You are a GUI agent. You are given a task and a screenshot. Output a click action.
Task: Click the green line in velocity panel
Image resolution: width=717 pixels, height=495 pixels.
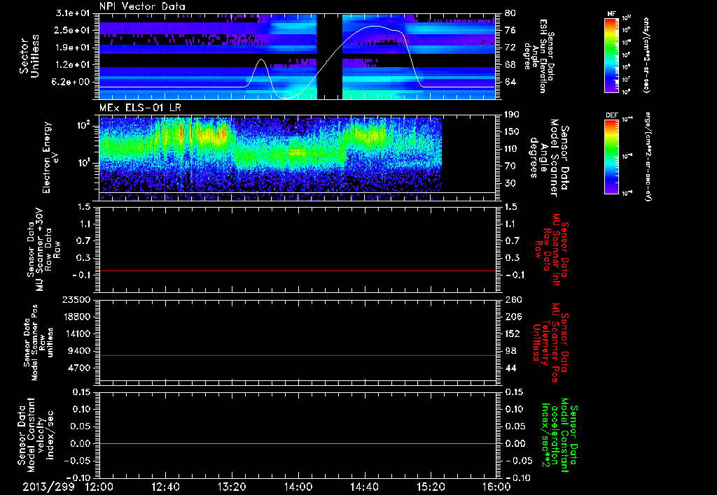[x=298, y=443]
